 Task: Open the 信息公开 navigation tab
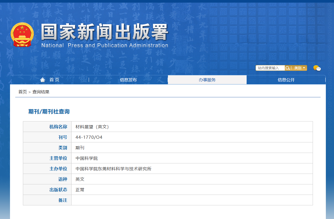coord(286,80)
